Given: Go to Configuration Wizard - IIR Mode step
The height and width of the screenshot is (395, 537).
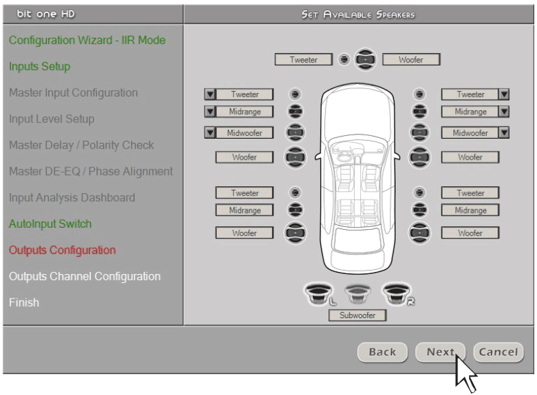Looking at the screenshot, I should click(x=87, y=40).
